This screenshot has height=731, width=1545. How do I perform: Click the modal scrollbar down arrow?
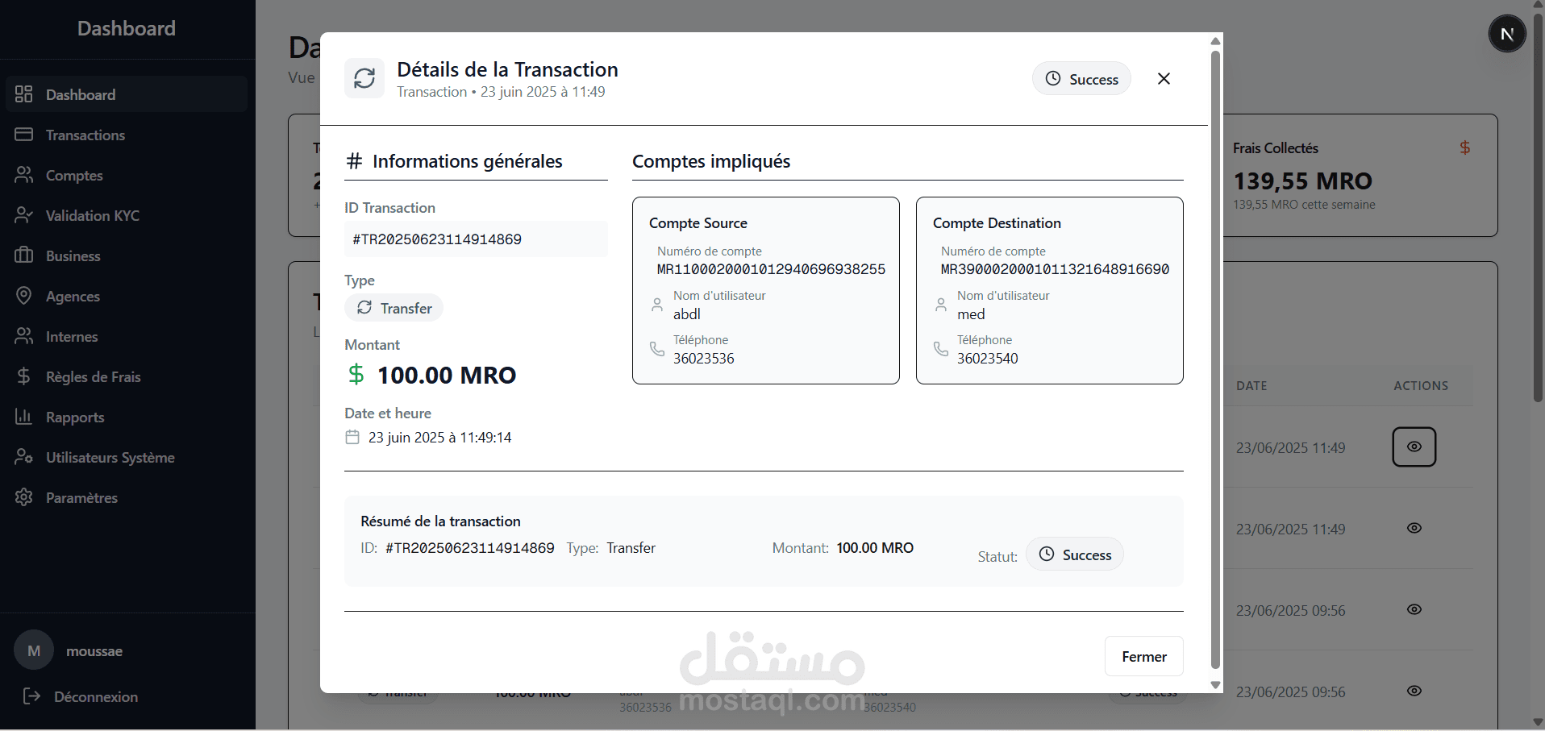pyautogui.click(x=1215, y=685)
